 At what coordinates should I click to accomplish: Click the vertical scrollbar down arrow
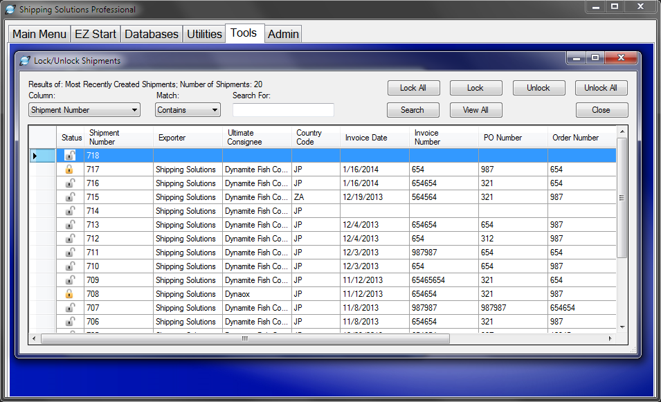pos(622,327)
